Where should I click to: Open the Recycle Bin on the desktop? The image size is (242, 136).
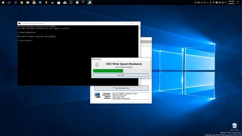[x=234, y=127]
